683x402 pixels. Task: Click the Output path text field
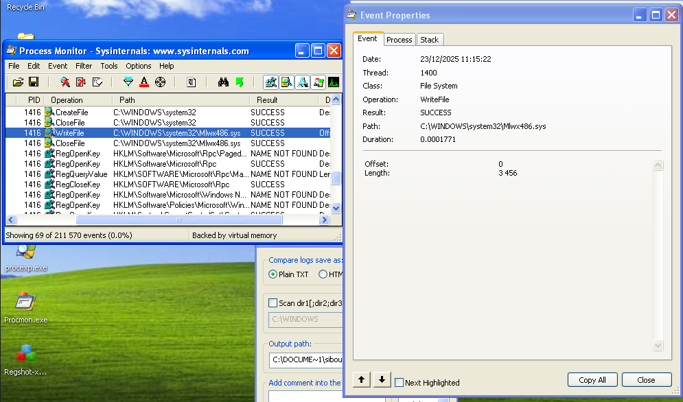click(x=305, y=359)
